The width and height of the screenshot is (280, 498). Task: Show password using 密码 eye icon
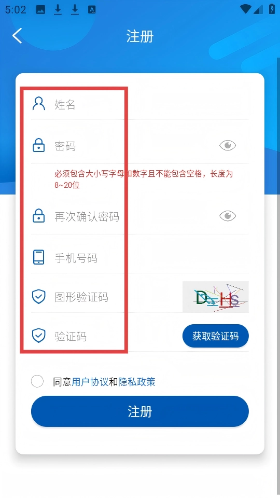point(228,145)
